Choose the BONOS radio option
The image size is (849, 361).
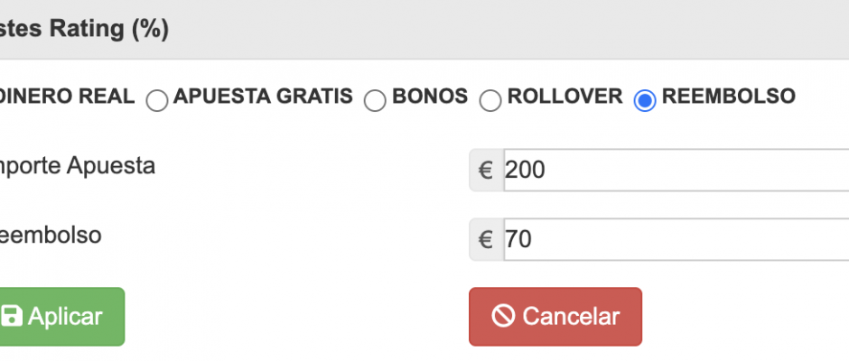click(375, 100)
